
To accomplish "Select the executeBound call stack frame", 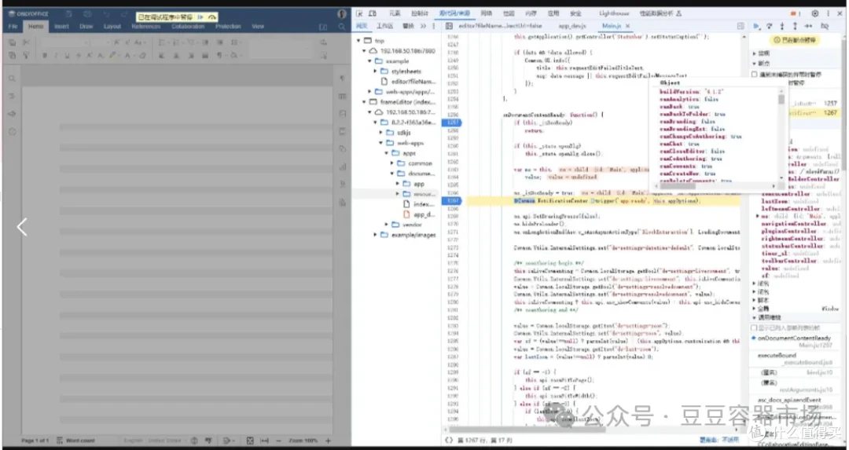I will pos(777,355).
